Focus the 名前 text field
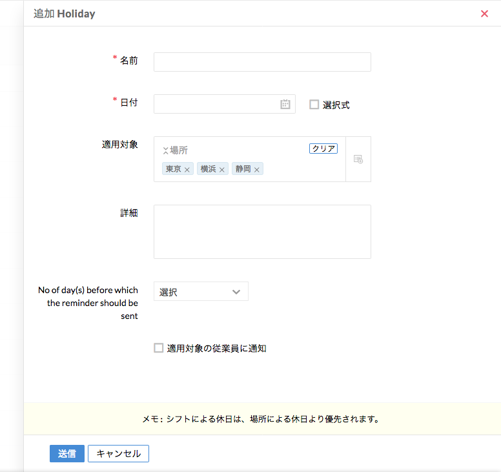The height and width of the screenshot is (472, 501). pos(262,62)
